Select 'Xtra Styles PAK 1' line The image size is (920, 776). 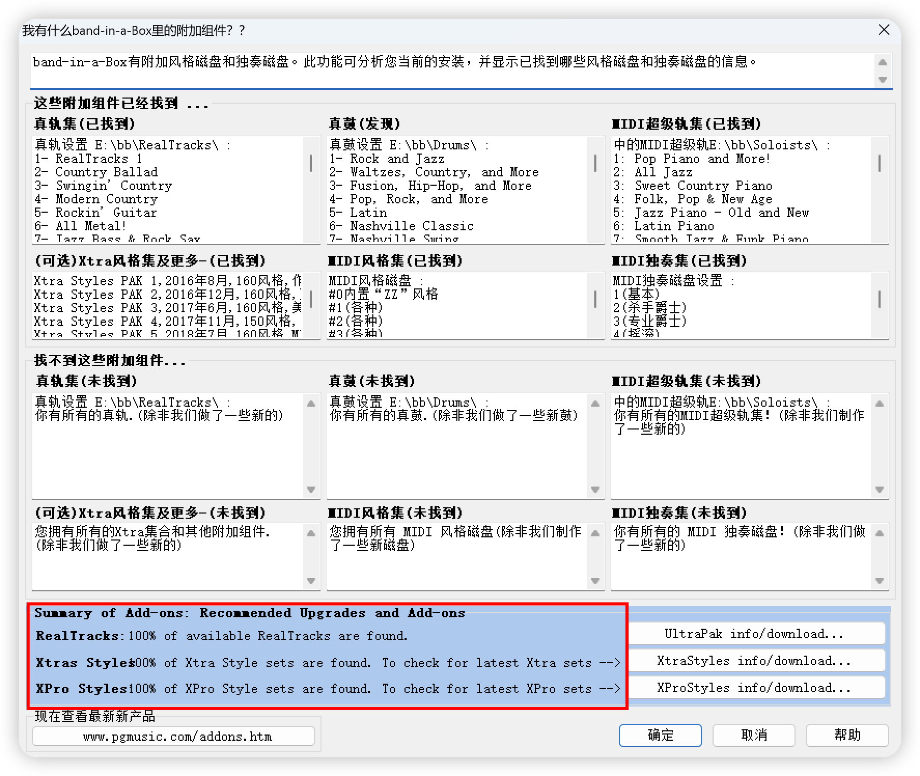tap(168, 281)
